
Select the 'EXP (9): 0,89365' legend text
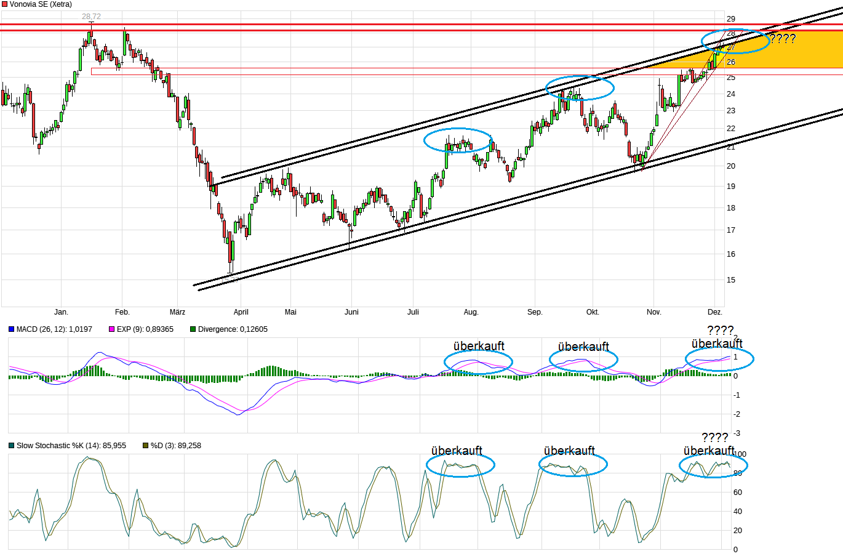(145, 329)
